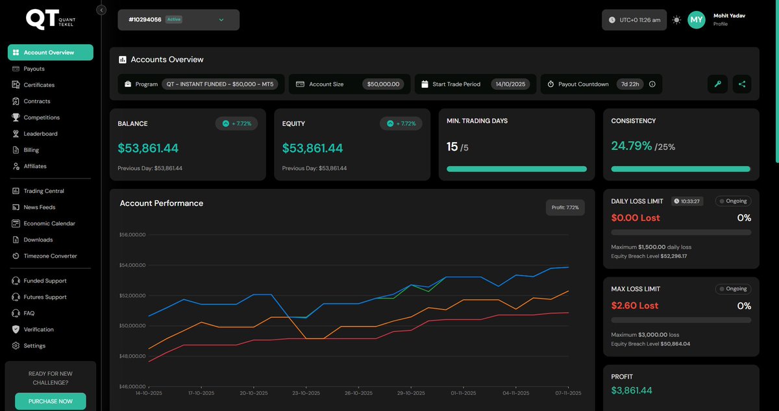Screen dimensions: 779x411
Task: Collapse the sidebar using the left chevron
Action: click(101, 9)
